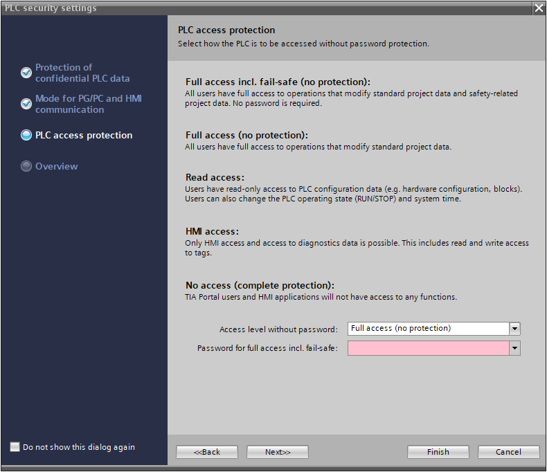Screen dimensions: 547x472
Task: Click the 'Password for full access incl. fail-safe:' label
Action: click(267, 348)
